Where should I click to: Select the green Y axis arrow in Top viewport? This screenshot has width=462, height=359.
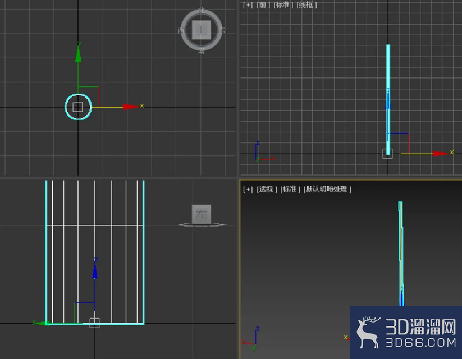pos(78,55)
